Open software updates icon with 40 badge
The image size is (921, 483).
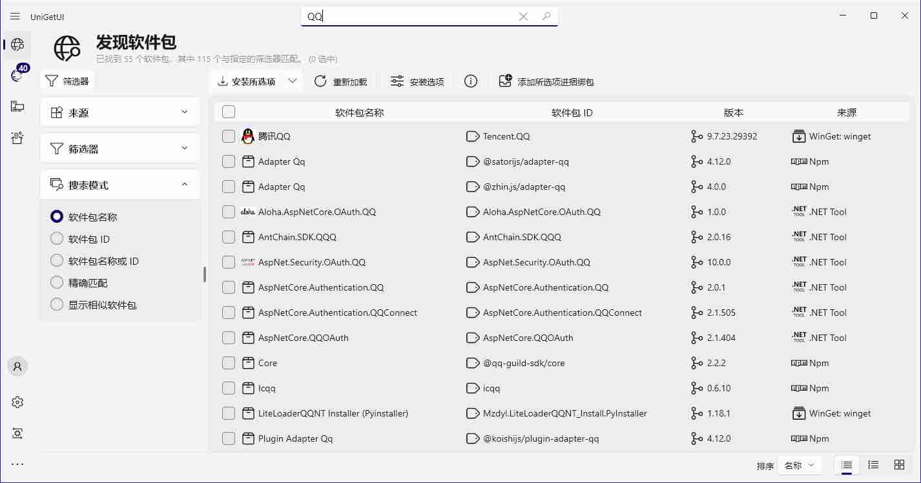pos(17,75)
